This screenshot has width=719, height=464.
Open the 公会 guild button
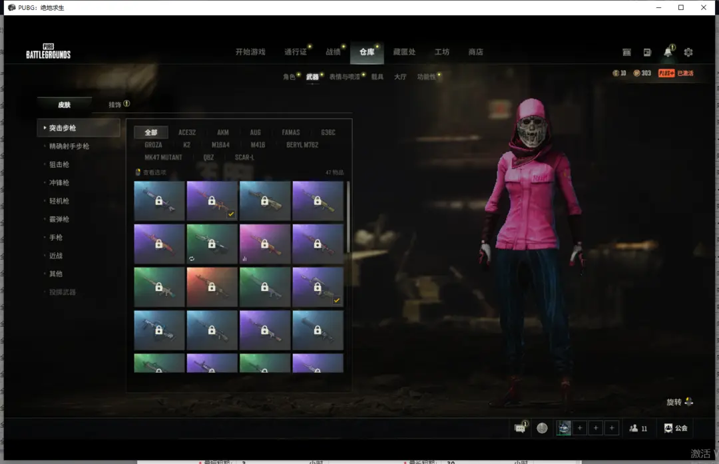click(x=676, y=428)
